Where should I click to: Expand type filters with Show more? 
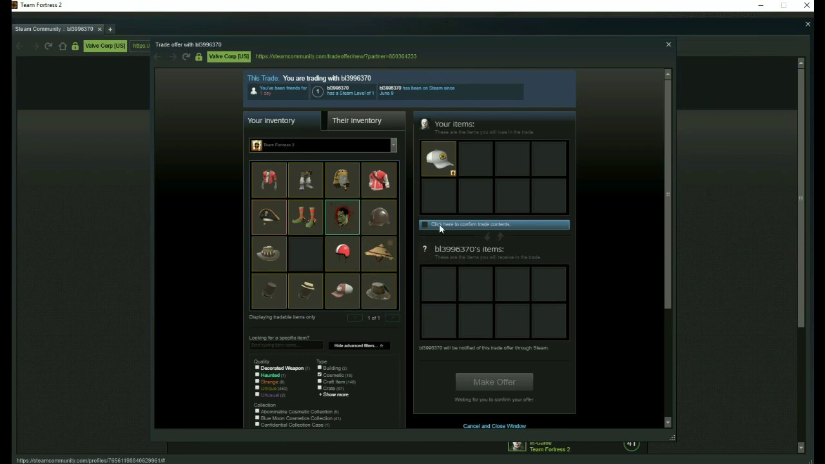point(334,394)
